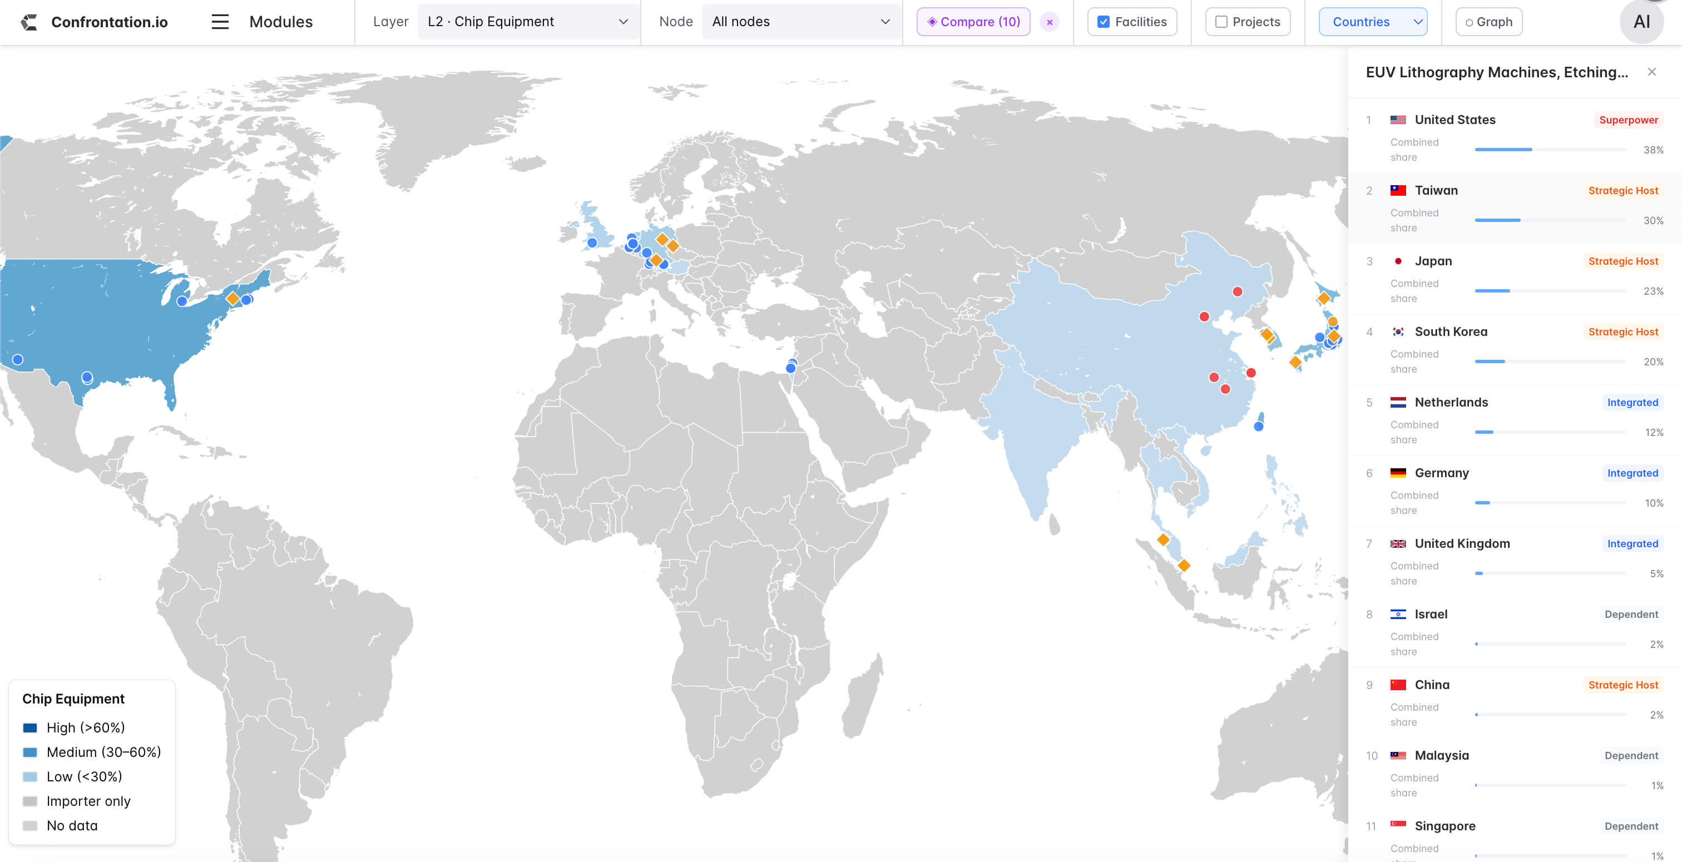Image resolution: width=1682 pixels, height=862 pixels.
Task: Select Taiwan in the country list
Action: [x=1515, y=207]
